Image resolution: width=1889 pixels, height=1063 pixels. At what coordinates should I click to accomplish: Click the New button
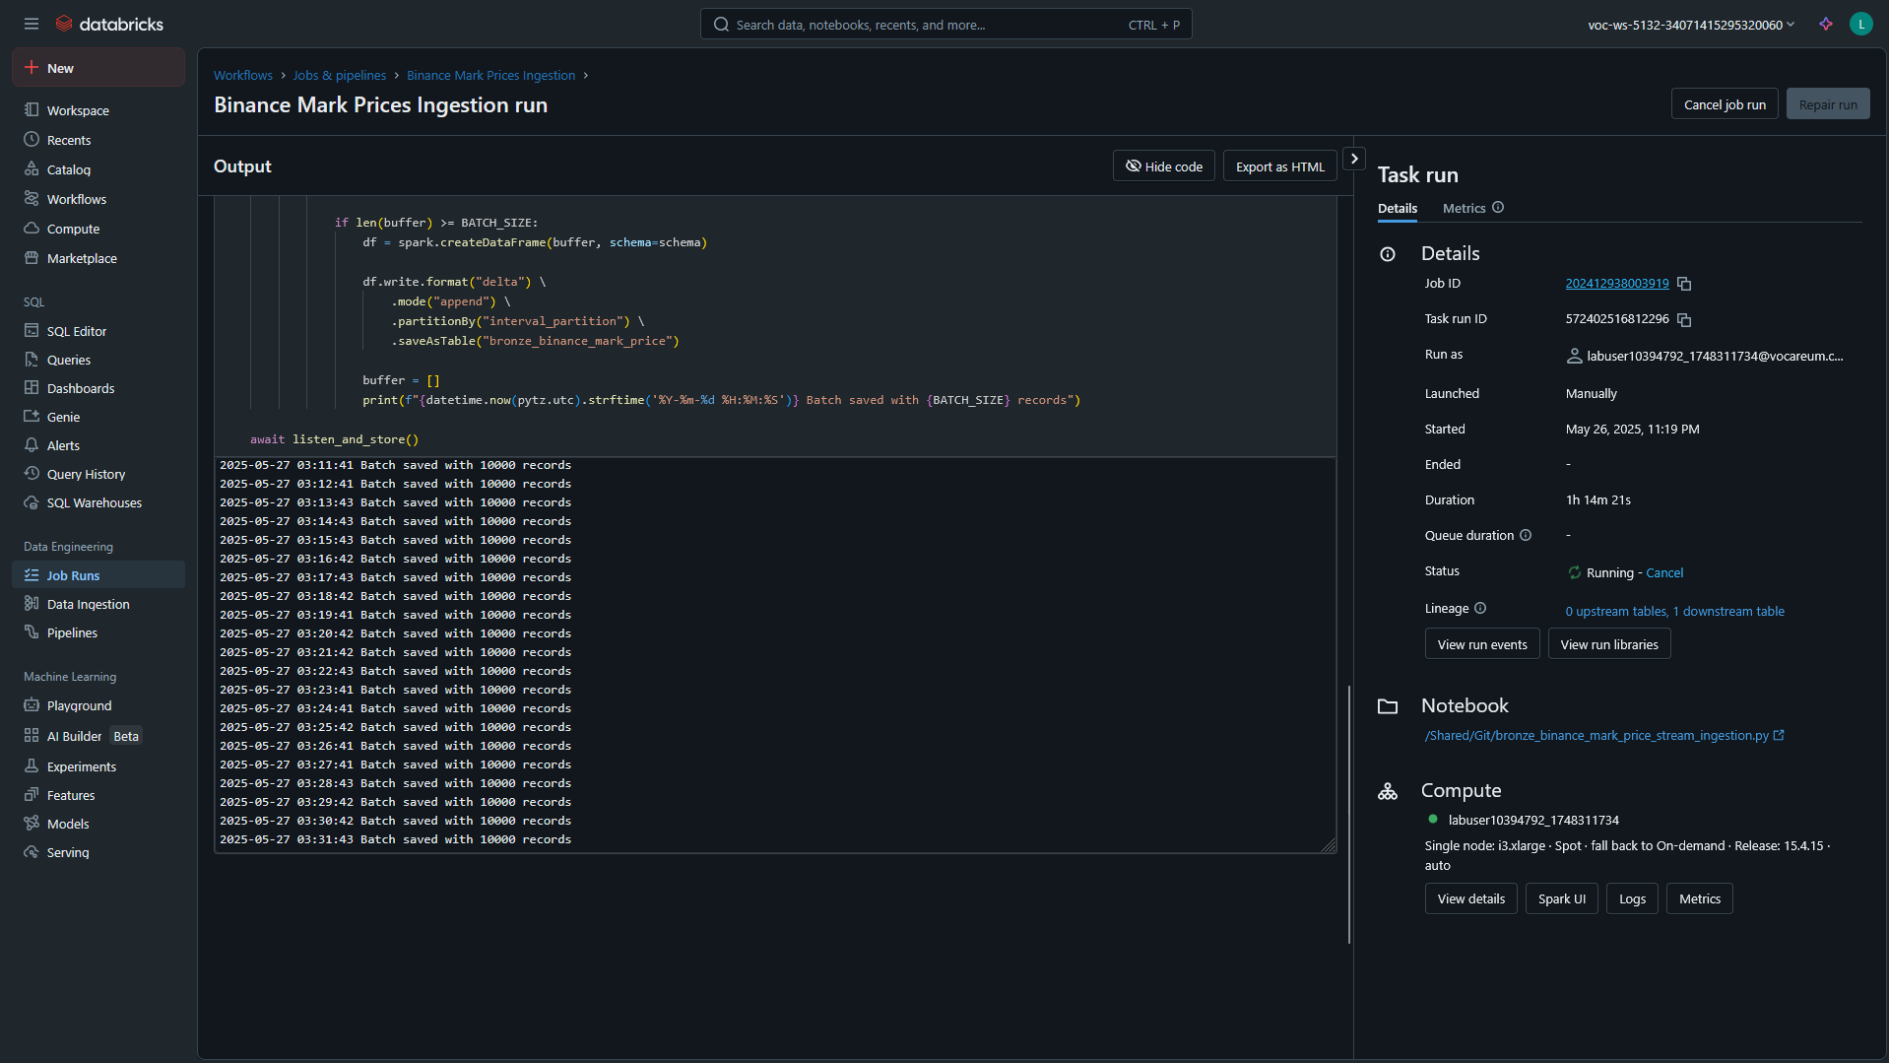pyautogui.click(x=98, y=68)
